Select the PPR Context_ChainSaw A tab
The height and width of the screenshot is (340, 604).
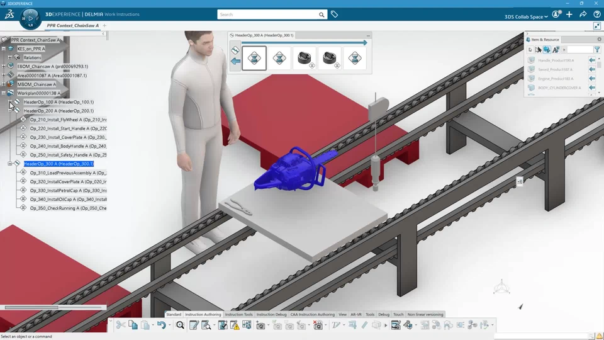pyautogui.click(x=73, y=25)
